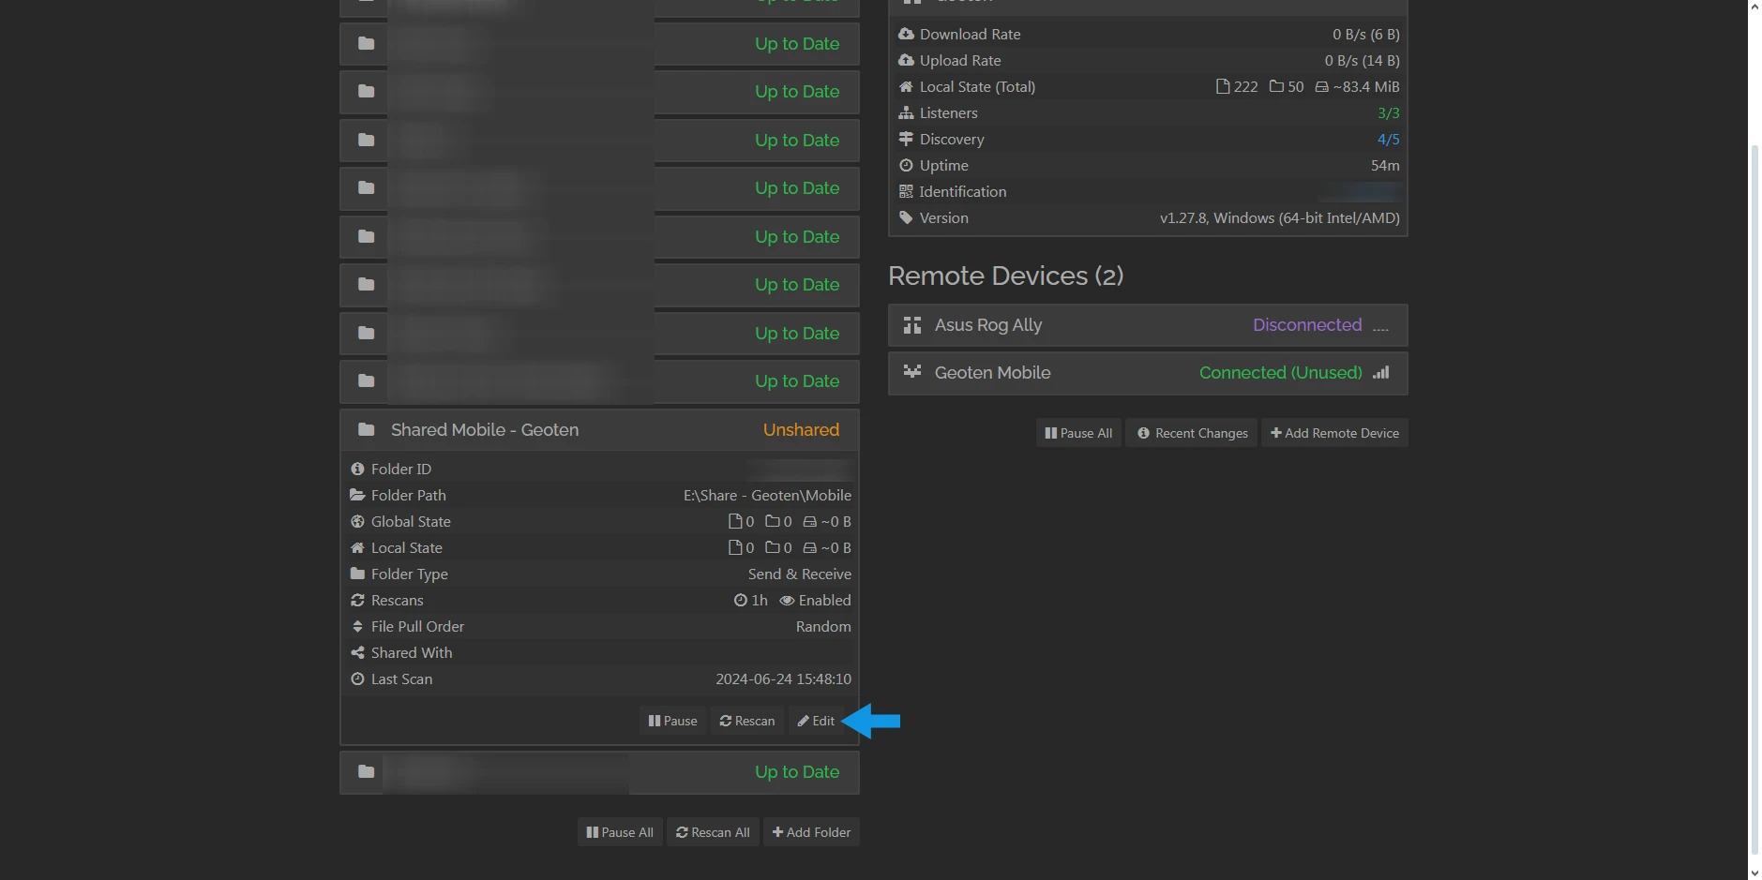The width and height of the screenshot is (1762, 880).
Task: Click Add Folder at the bottom
Action: (x=810, y=831)
